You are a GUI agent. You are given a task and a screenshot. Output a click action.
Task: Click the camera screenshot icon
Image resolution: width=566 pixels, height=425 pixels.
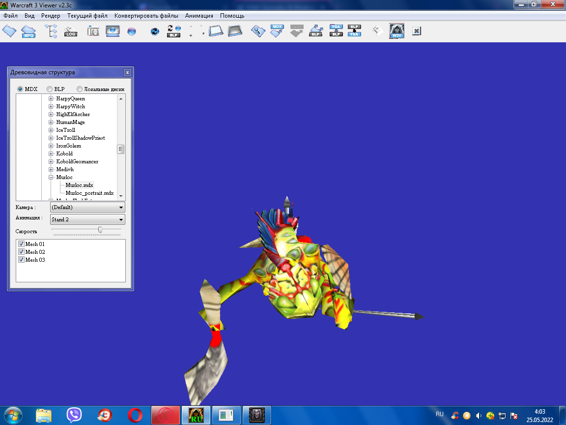pos(93,31)
